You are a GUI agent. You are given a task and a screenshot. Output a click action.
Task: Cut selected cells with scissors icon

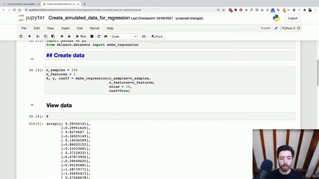tap(38, 36)
